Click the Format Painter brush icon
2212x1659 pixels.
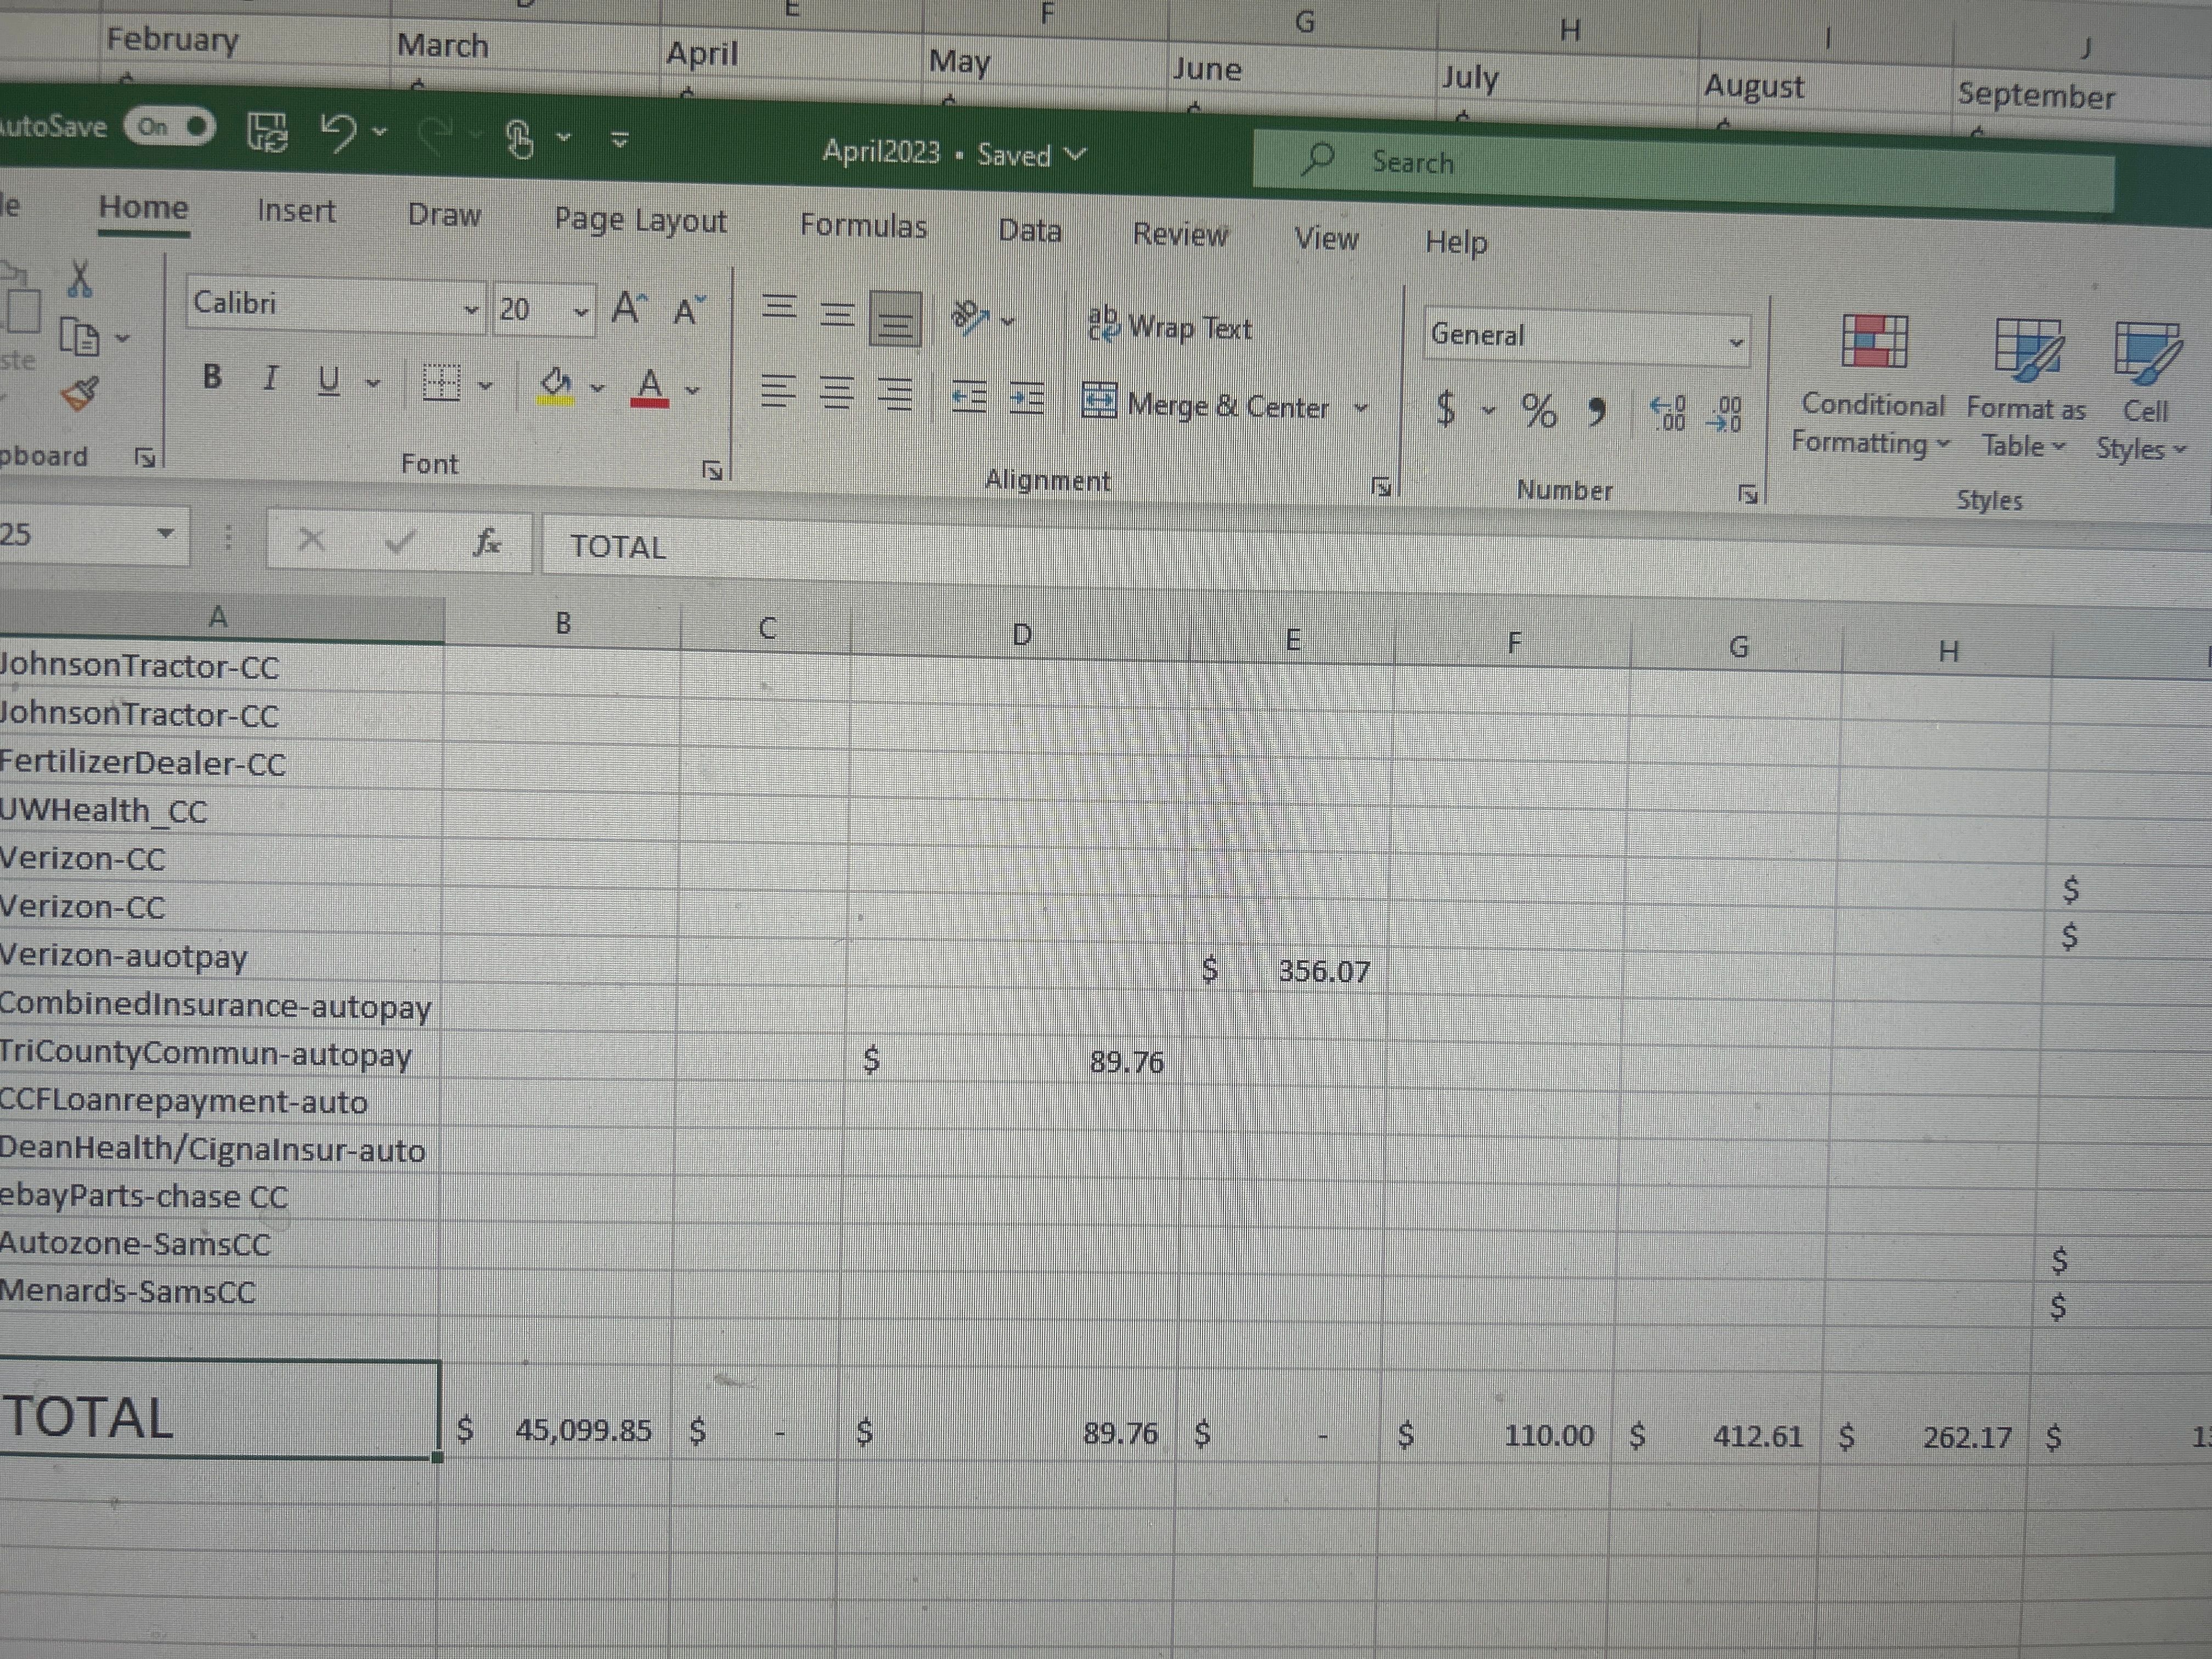click(80, 394)
